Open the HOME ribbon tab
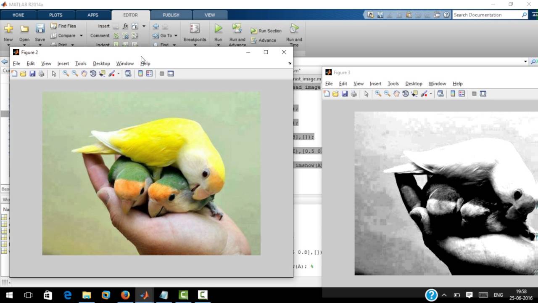538x303 pixels. [x=18, y=15]
